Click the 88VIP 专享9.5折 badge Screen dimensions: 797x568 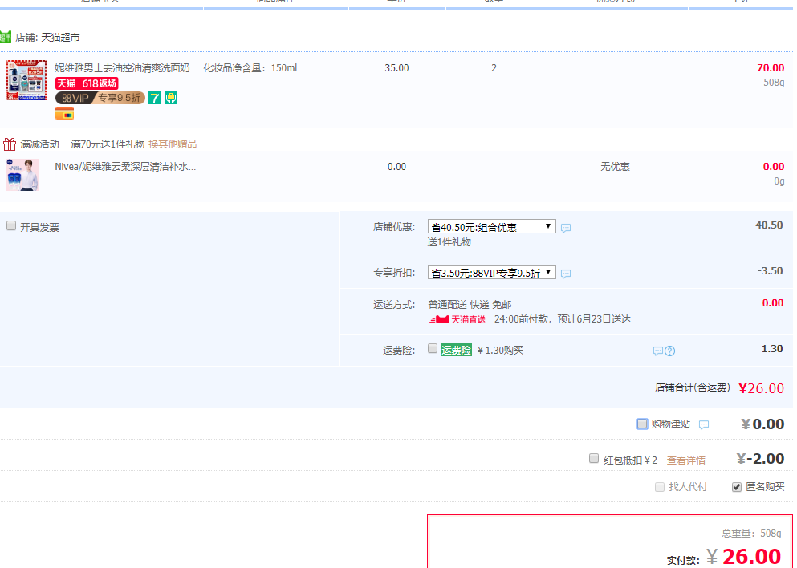100,98
